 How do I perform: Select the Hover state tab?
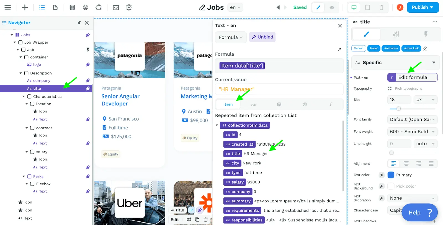click(374, 49)
